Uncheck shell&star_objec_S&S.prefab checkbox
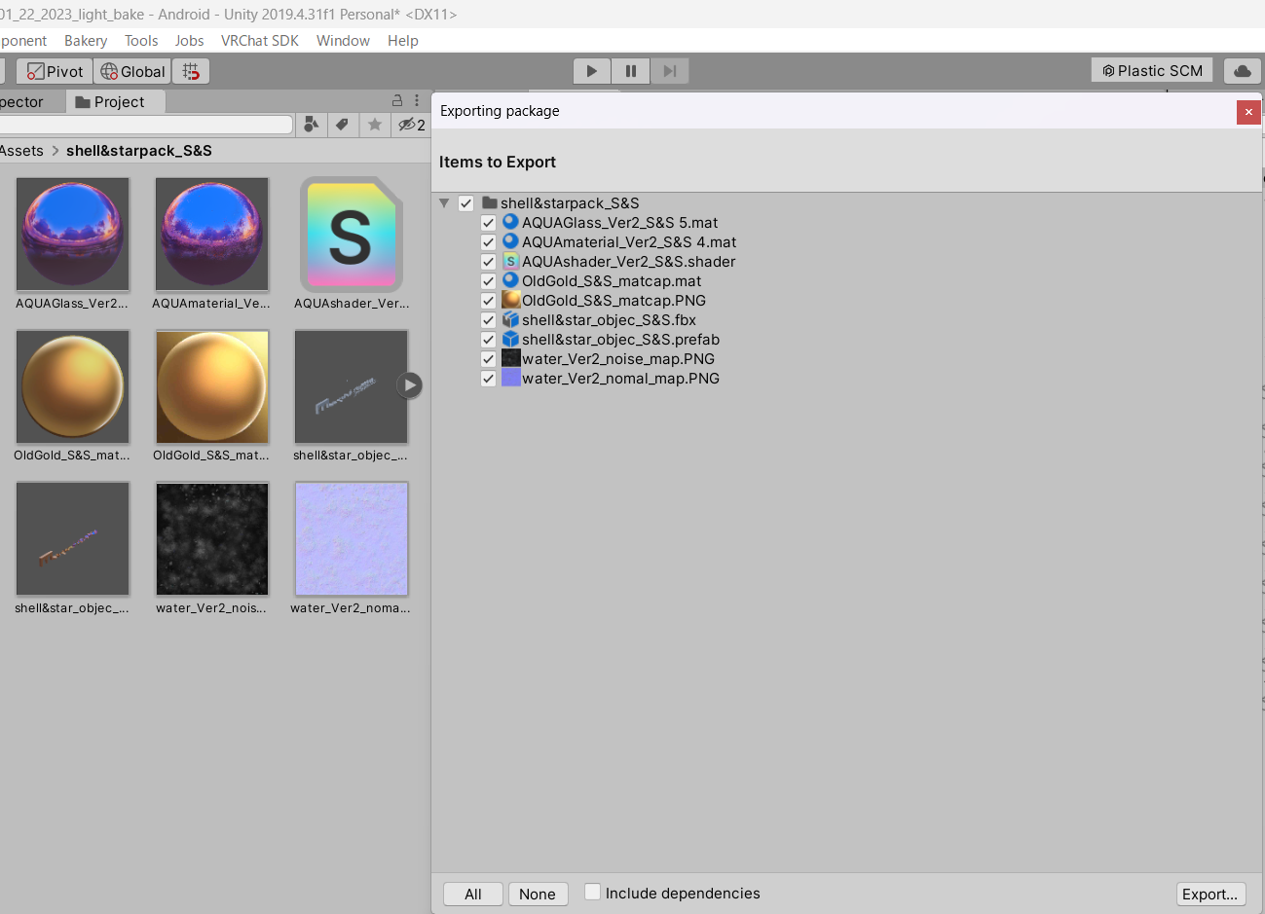Viewport: 1265px width, 914px height. pos(489,340)
